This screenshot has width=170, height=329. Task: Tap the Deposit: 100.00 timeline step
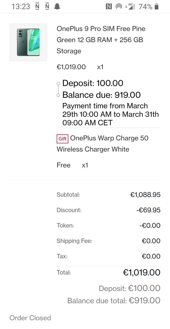click(93, 83)
